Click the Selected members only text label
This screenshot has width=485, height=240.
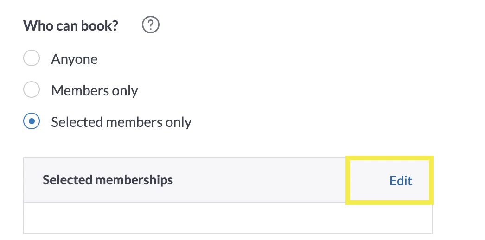pos(121,122)
